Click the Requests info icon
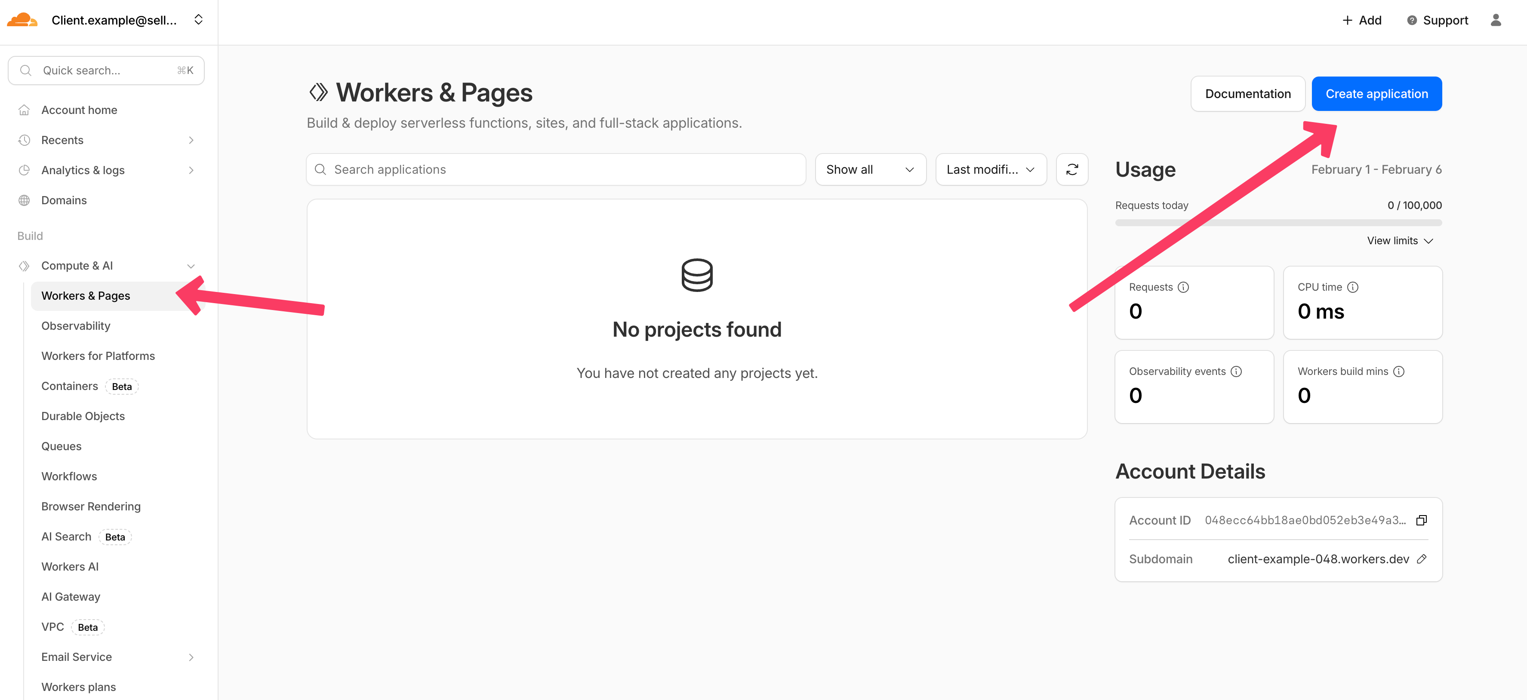This screenshot has height=700, width=1527. click(1183, 288)
